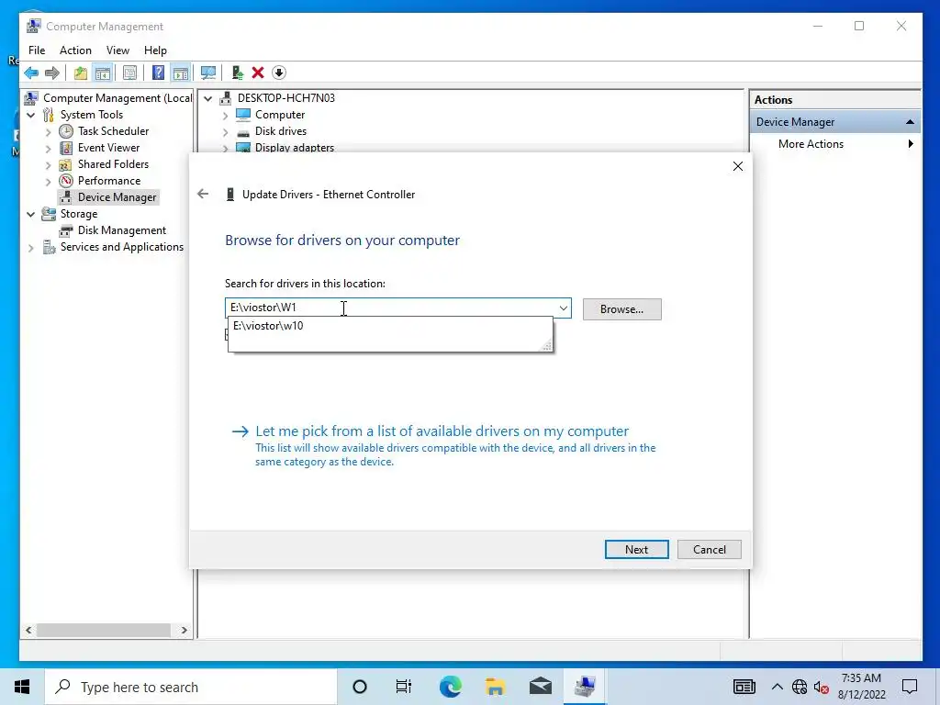Click Task View taskbar icon
940x705 pixels.
coord(404,687)
